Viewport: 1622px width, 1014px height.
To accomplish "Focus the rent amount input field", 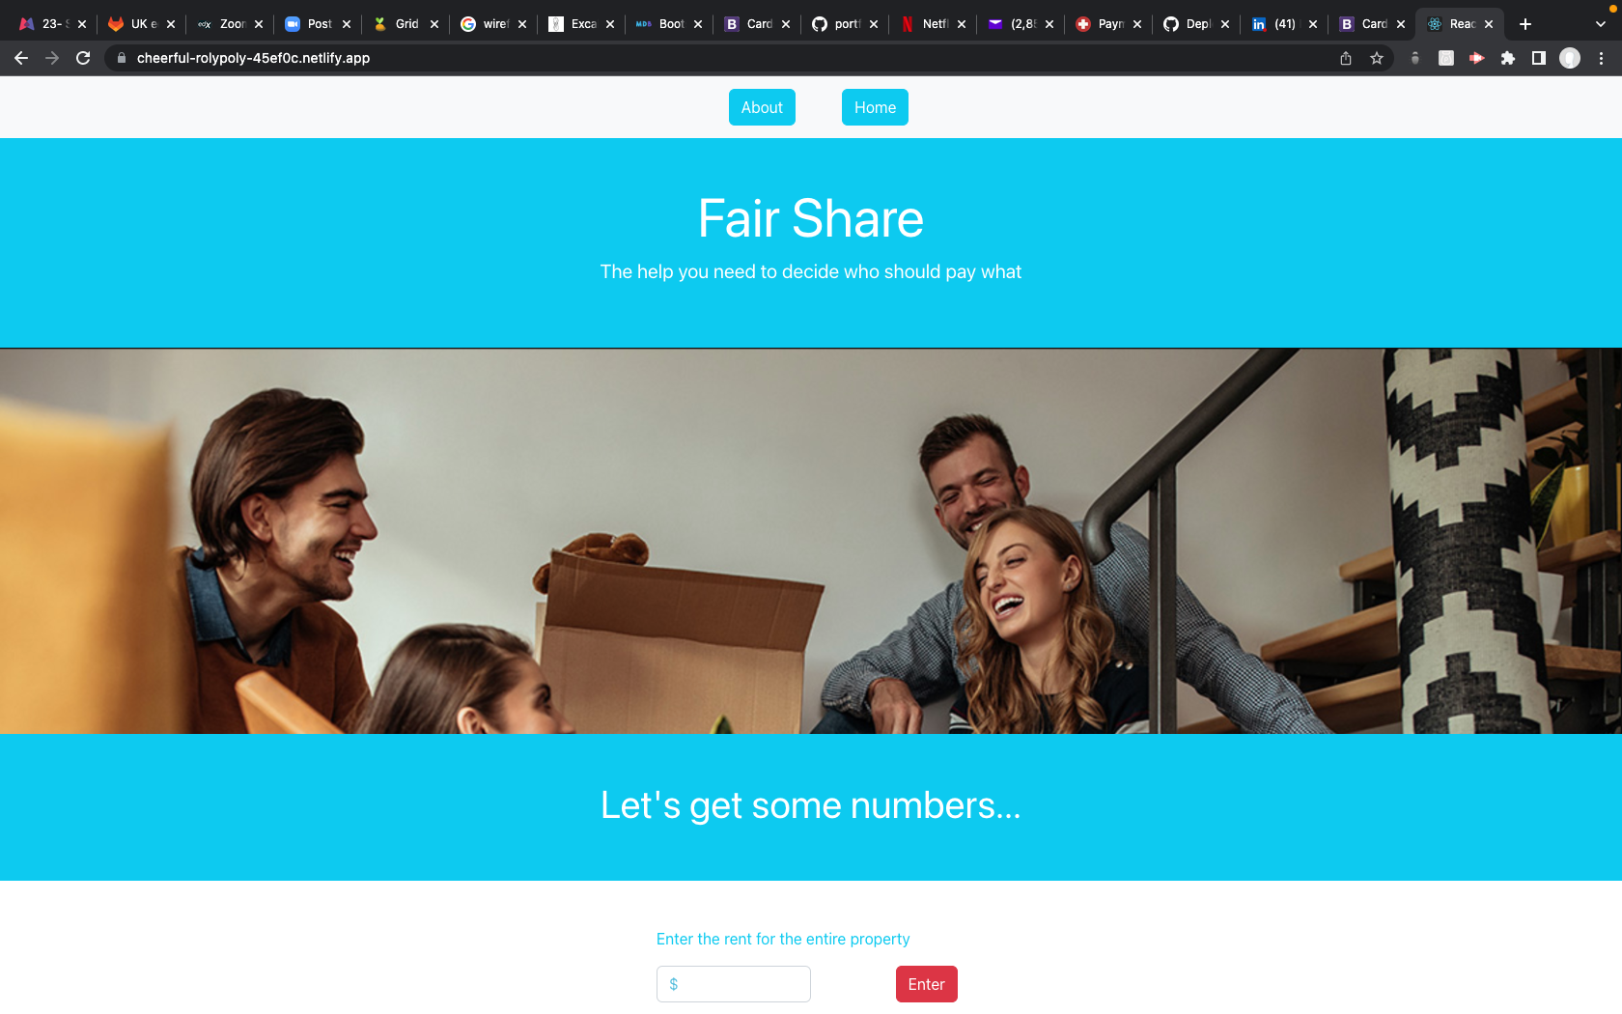I will (734, 984).
